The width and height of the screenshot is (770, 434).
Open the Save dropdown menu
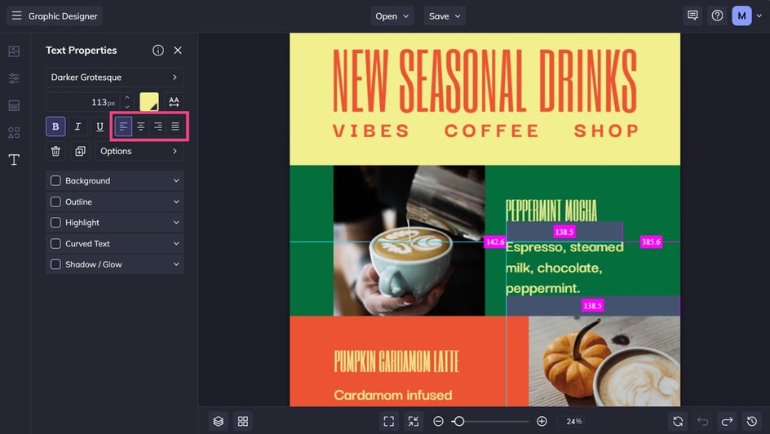pos(445,16)
